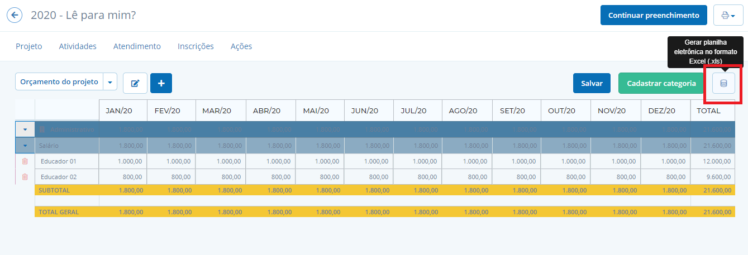Delete the Educador 01 row with its trash icon
This screenshot has height=255, width=748.
pos(25,161)
